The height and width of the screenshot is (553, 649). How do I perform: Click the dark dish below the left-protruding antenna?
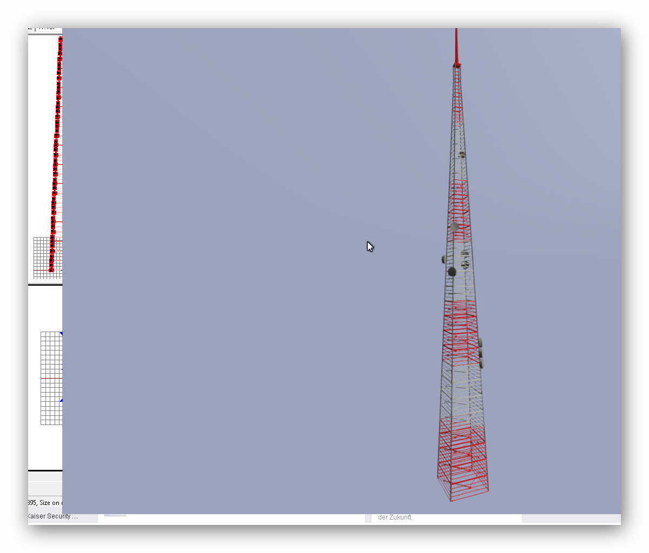[x=452, y=272]
